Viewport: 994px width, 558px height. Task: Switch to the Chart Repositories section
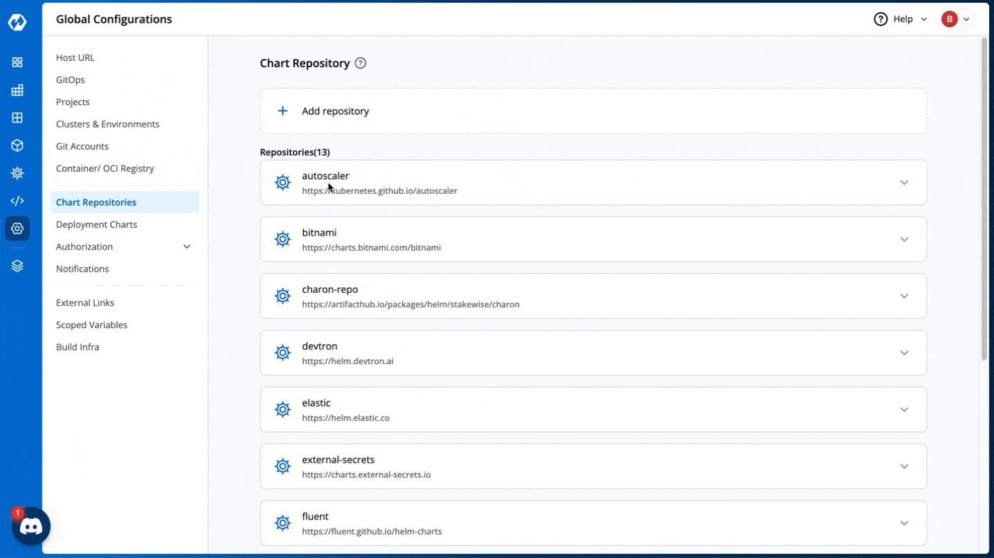pos(96,201)
